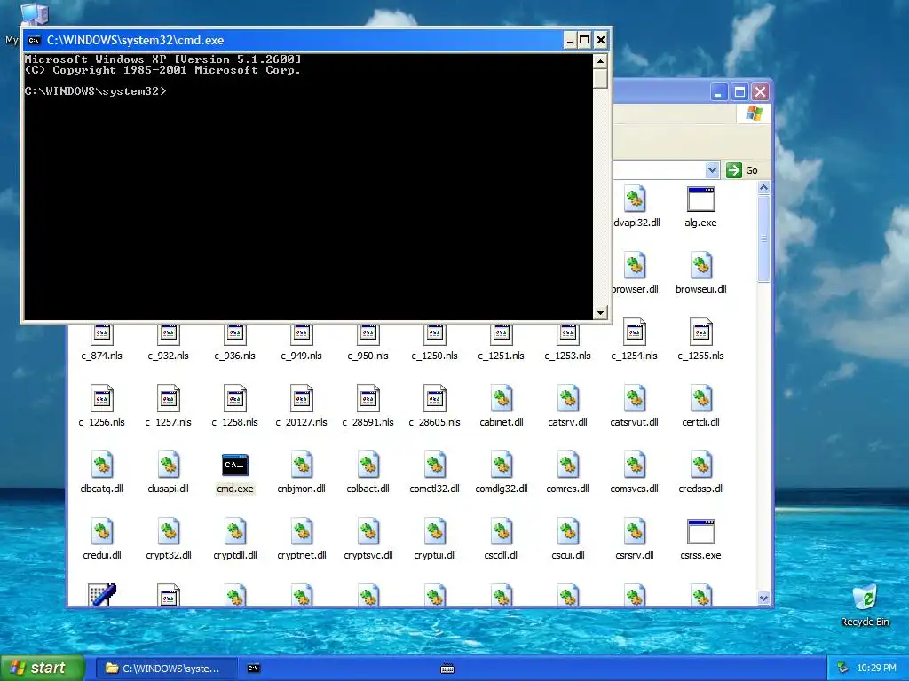Select the c_932.nls file icon
Image resolution: width=909 pixels, height=681 pixels.
coord(168,333)
